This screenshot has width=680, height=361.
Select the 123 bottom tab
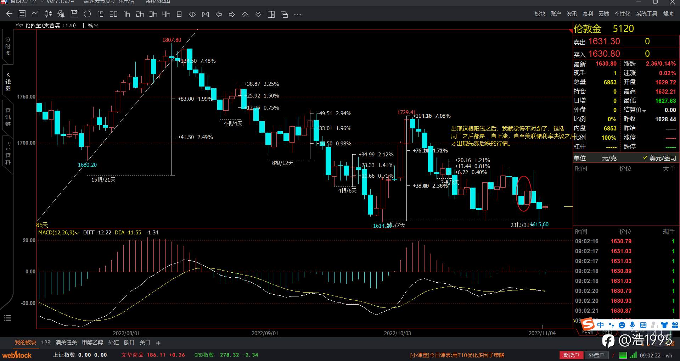46,343
